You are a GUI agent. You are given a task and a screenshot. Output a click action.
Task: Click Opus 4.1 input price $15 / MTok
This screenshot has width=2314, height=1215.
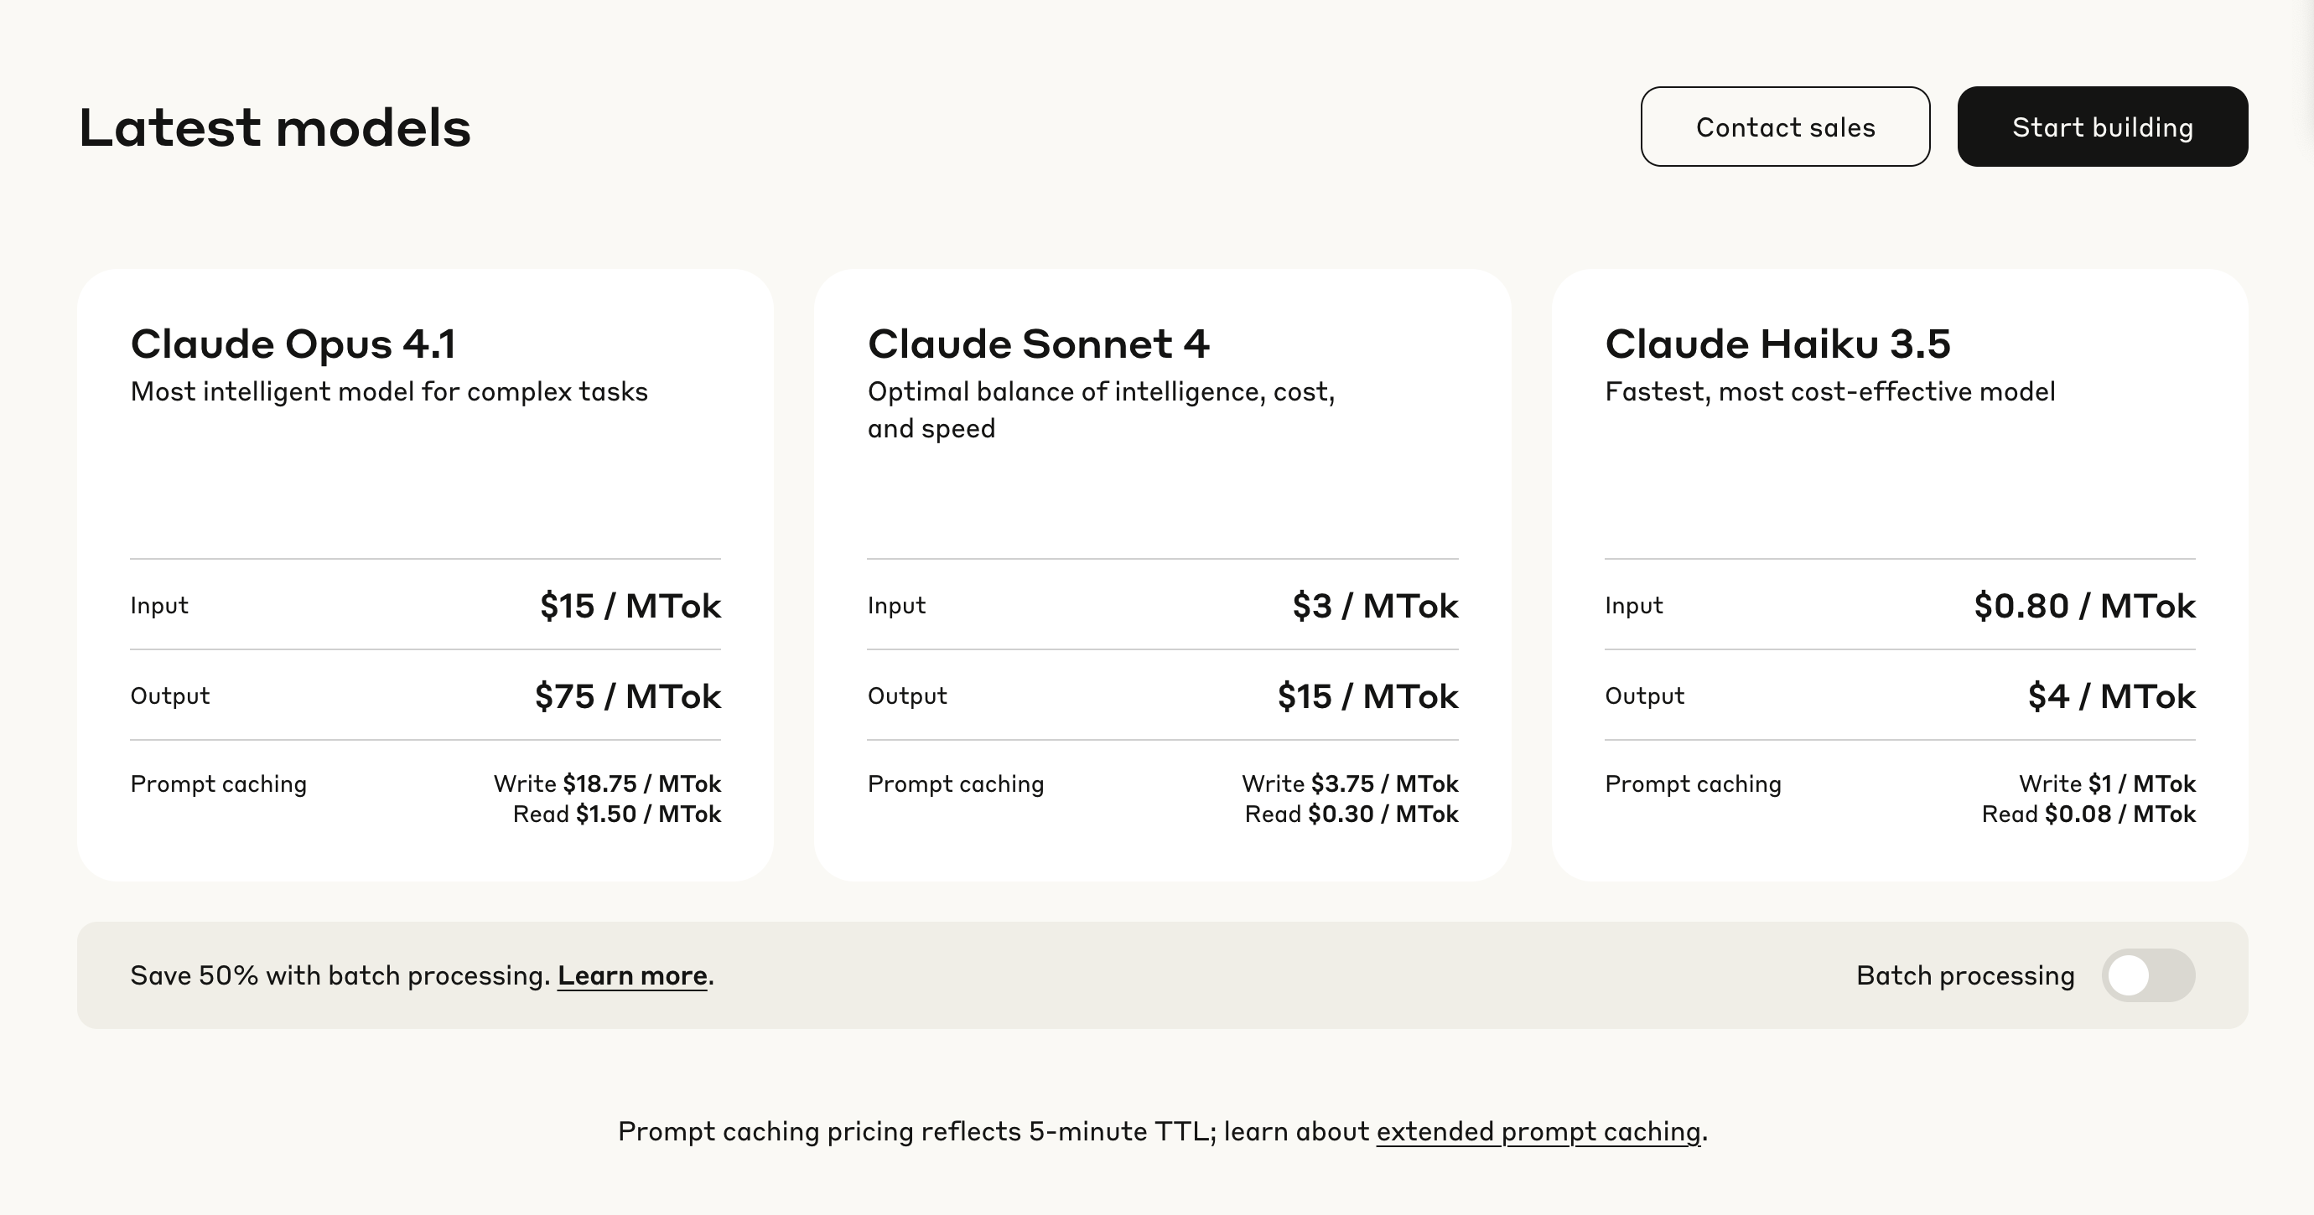630,606
